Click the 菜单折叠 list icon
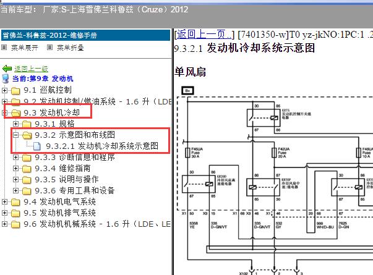Image resolution: width=373 pixels, height=275 pixels. (49, 48)
